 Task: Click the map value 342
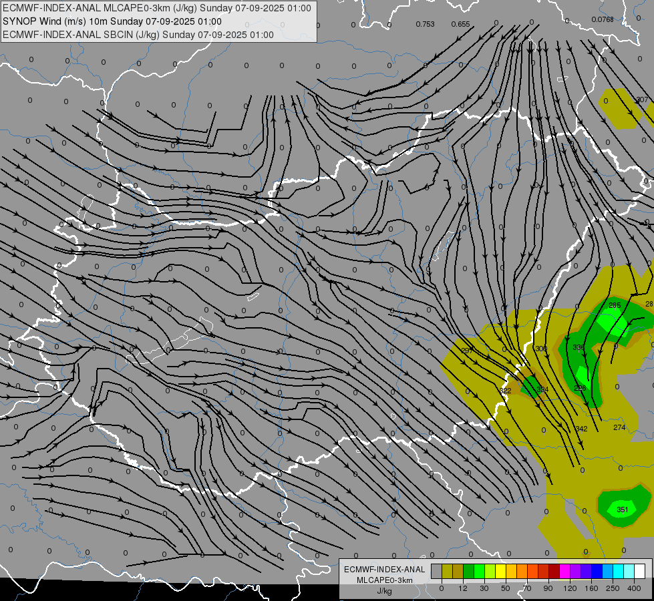click(x=581, y=429)
